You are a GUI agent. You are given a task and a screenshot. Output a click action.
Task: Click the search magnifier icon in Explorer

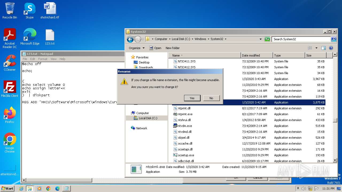click(333, 39)
